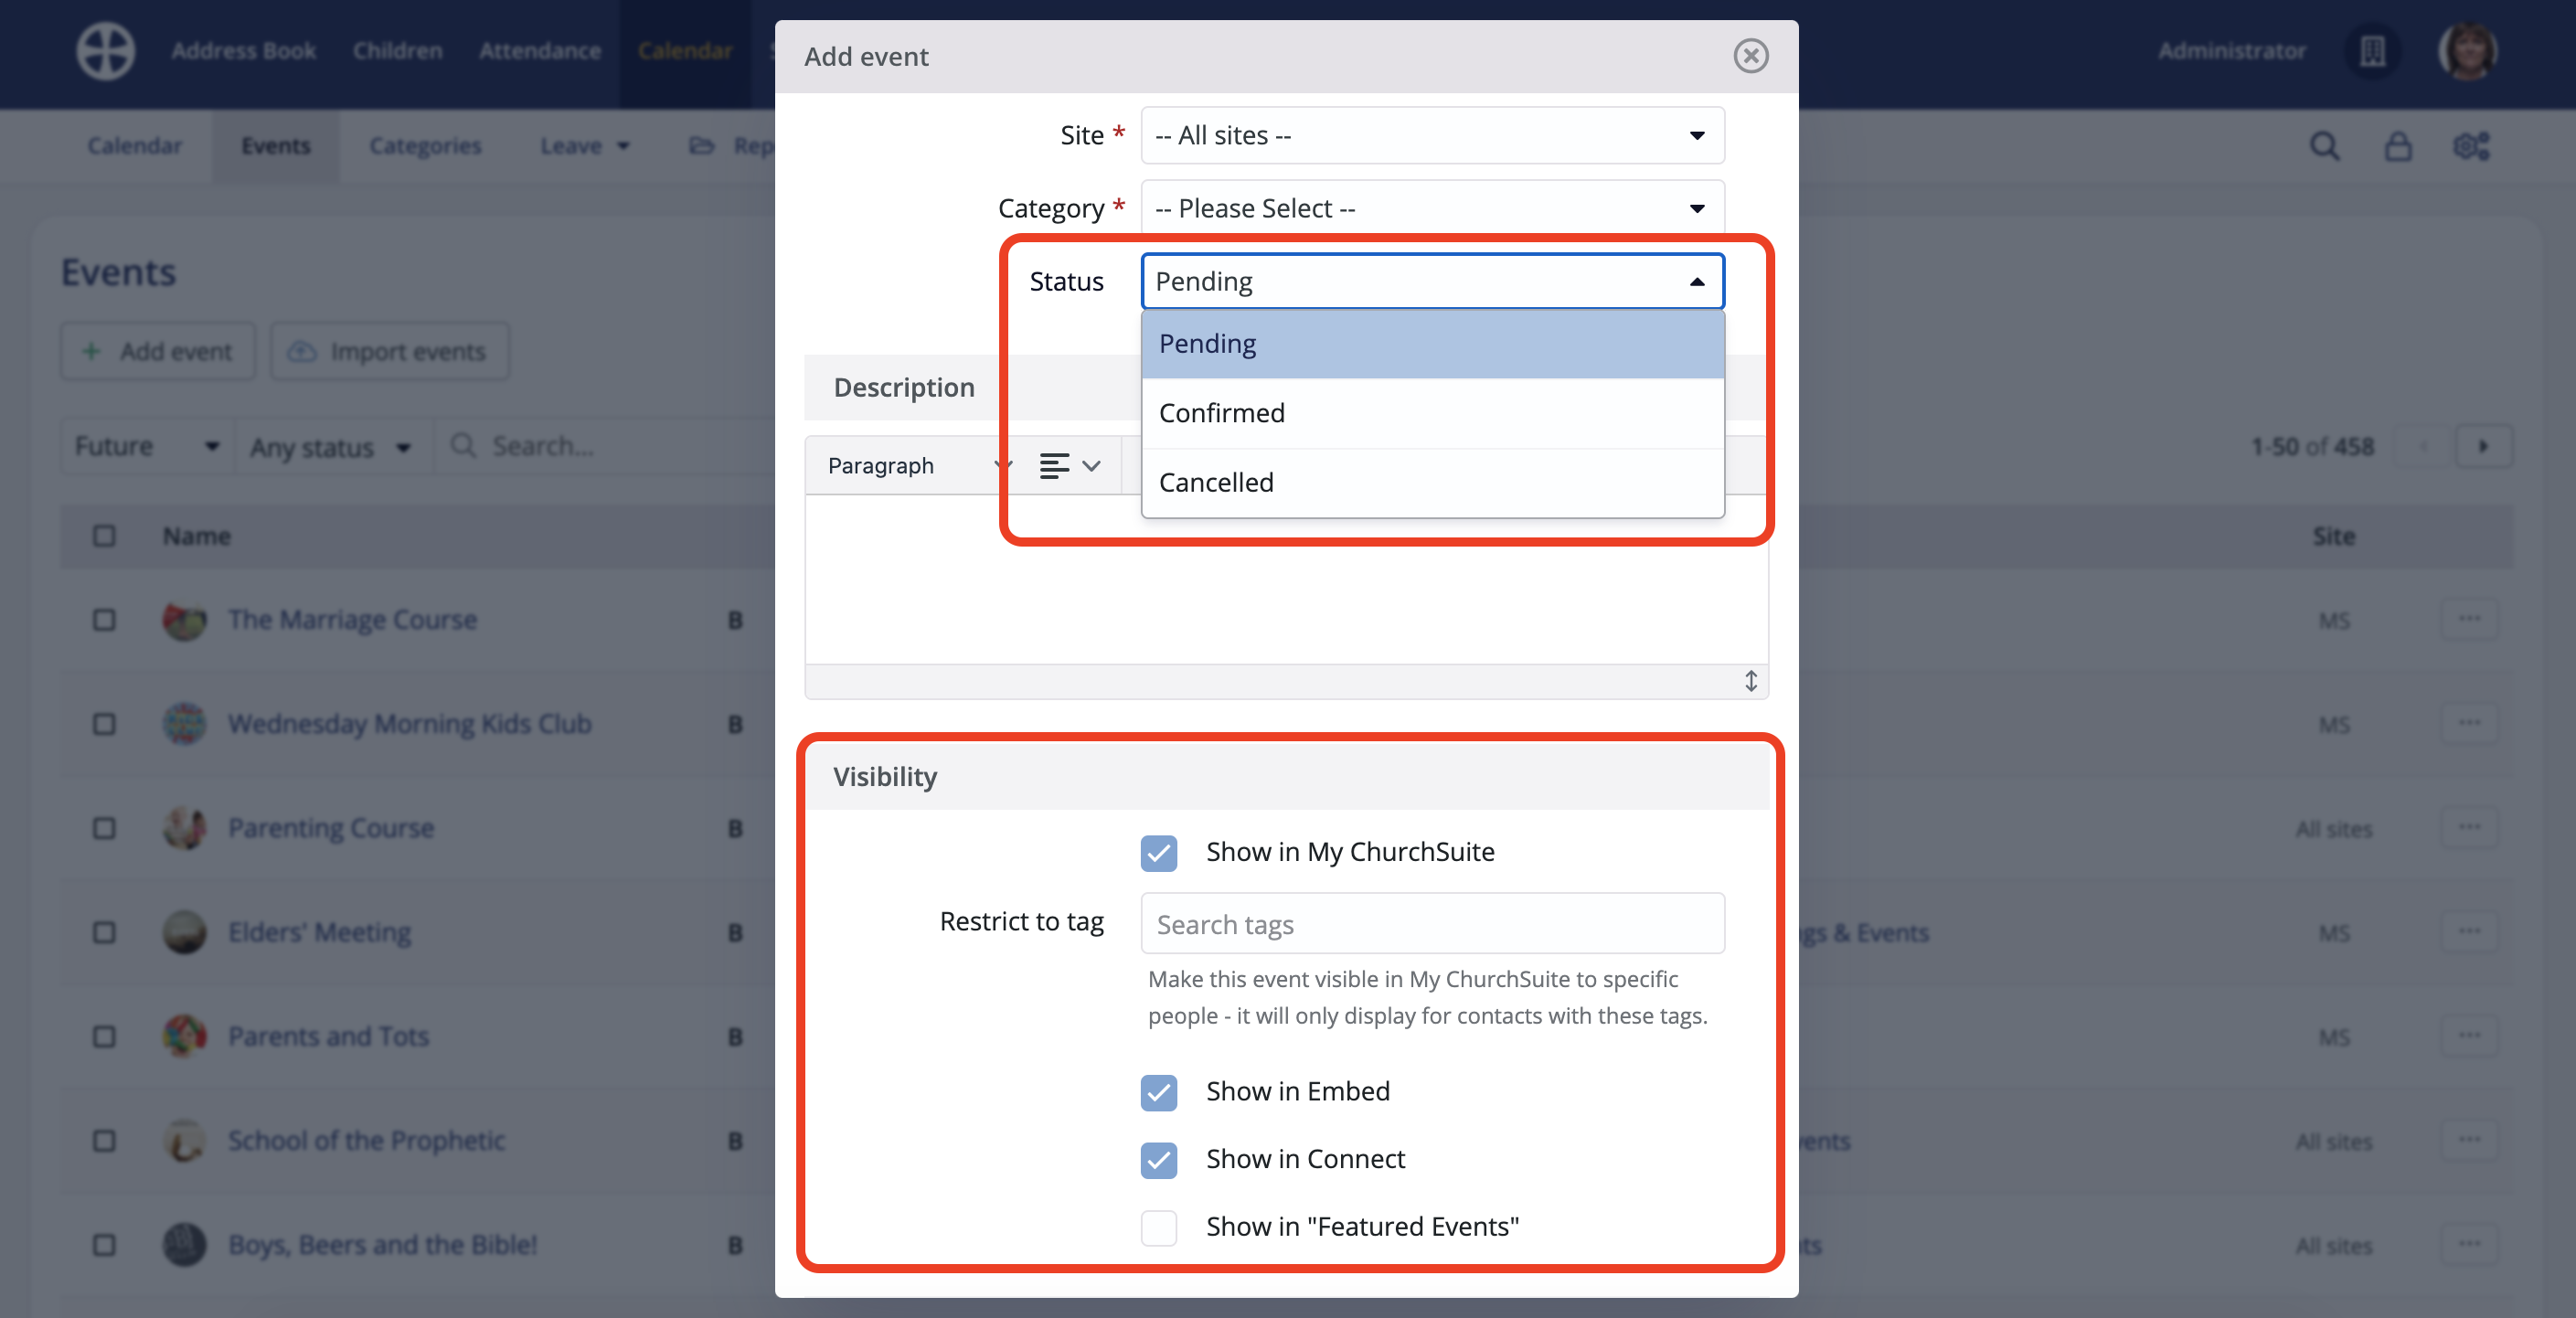2576x1318 pixels.
Task: Click the lock icon in the header
Action: tap(2399, 146)
